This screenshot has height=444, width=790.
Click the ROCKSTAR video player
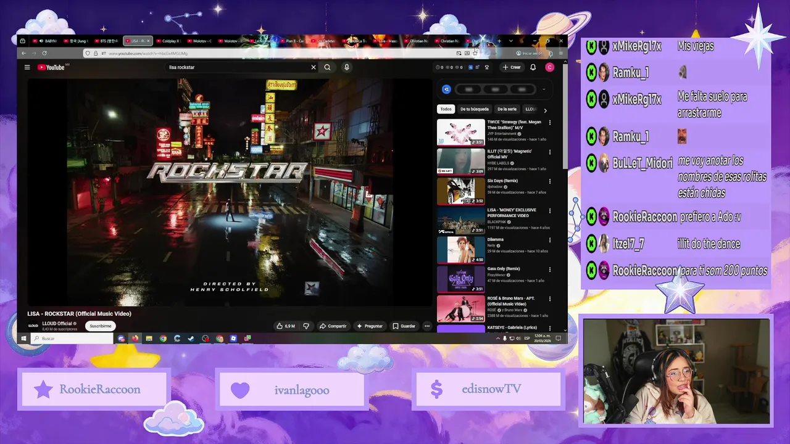tap(230, 192)
